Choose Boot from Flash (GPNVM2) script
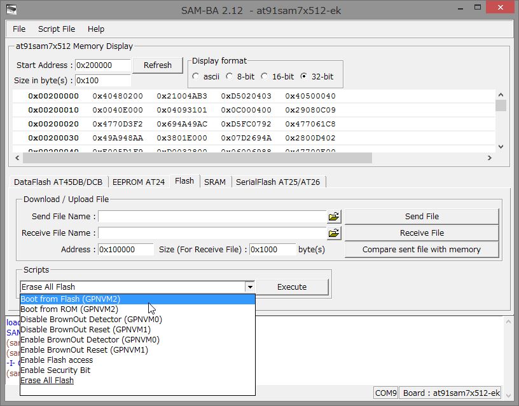The width and height of the screenshot is (519, 406). [137, 299]
